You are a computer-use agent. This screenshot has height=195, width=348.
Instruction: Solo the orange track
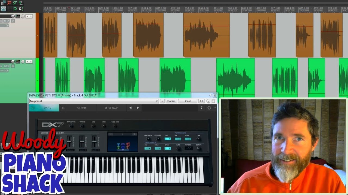point(31,16)
